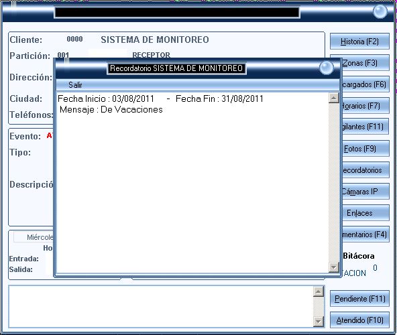Click scroll down arrow of bottom comment box
The width and height of the screenshot is (397, 335).
(x=319, y=322)
